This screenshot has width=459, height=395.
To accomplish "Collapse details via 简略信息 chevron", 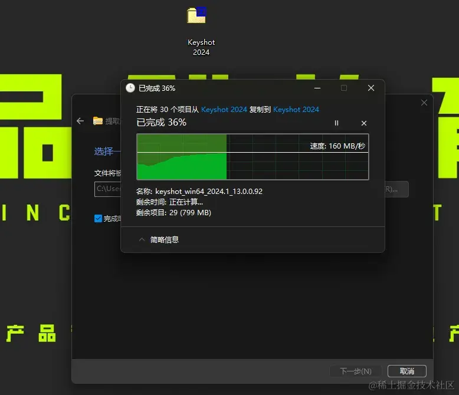I will pos(142,239).
